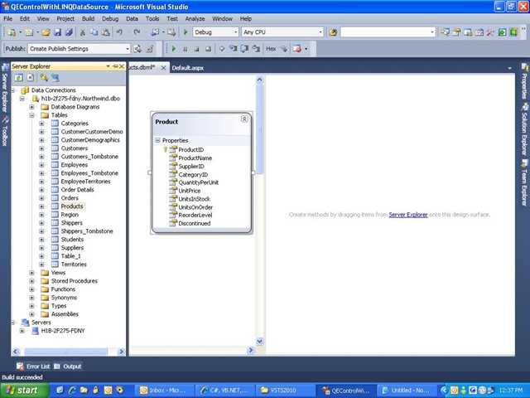Start debugging with the green play icon
Screen dimensions: 530x398
click(185, 32)
